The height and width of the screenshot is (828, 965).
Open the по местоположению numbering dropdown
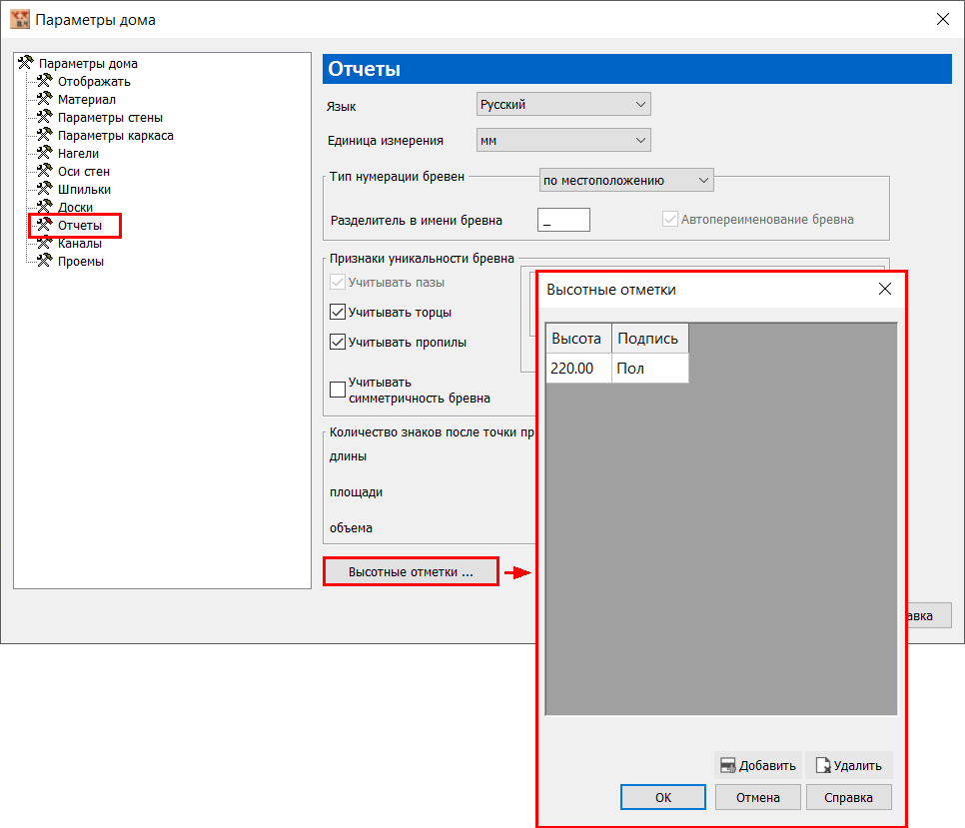tap(626, 180)
